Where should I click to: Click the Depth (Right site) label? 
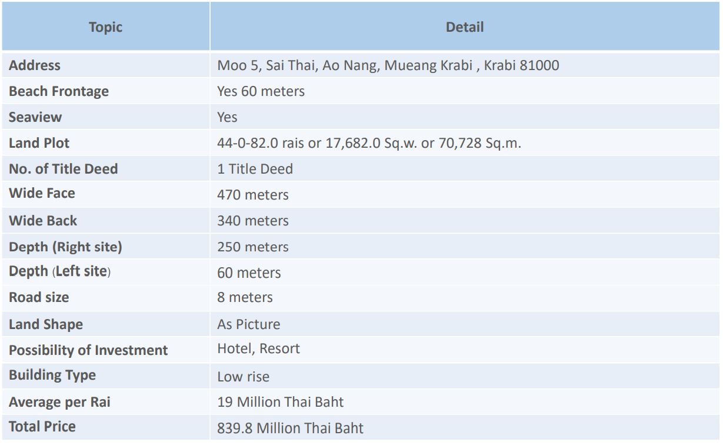pyautogui.click(x=65, y=247)
